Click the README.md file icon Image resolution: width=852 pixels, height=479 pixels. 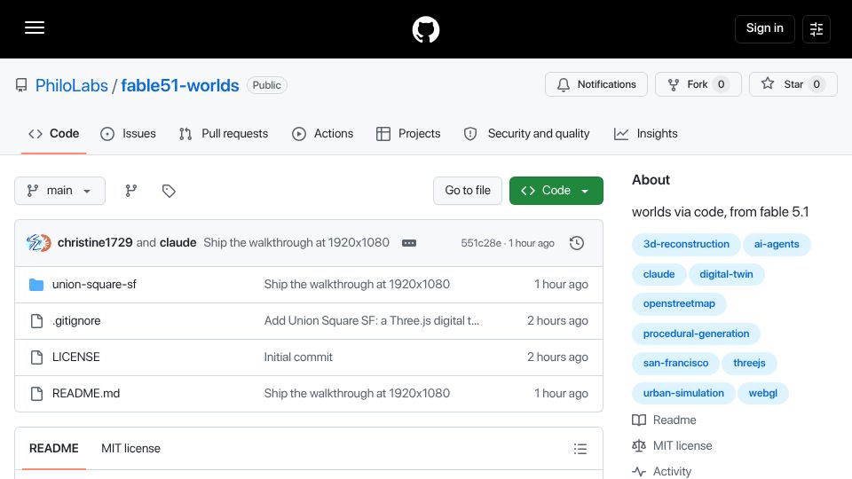36,394
